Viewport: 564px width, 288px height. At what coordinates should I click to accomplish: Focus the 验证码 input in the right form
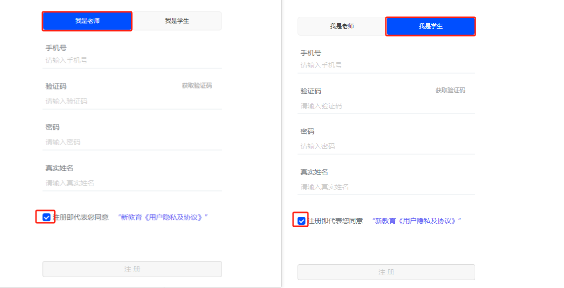(386, 106)
